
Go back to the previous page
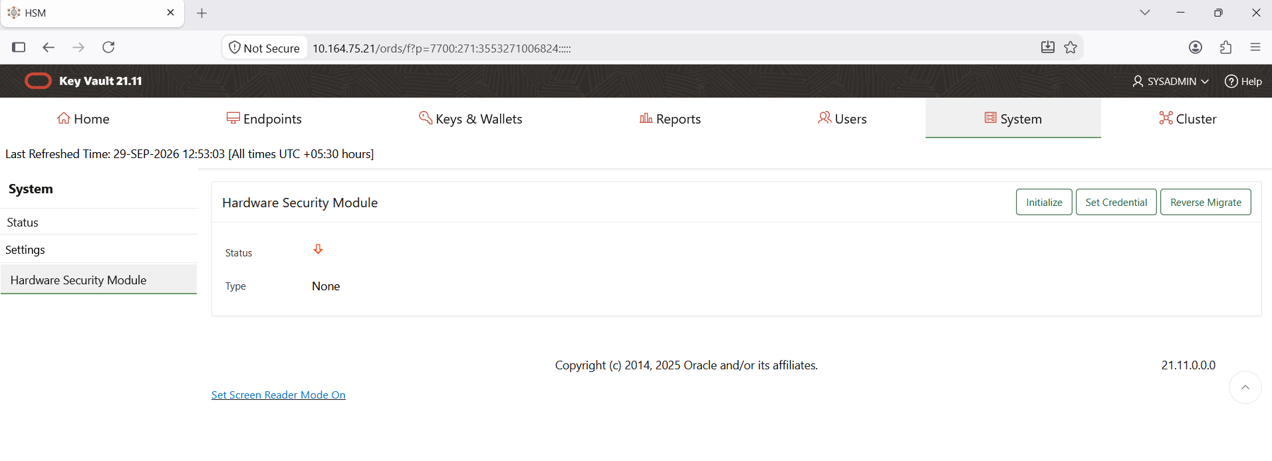tap(48, 47)
